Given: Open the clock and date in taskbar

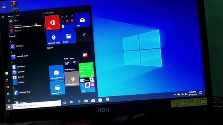Looking at the screenshot, I should tap(193, 93).
